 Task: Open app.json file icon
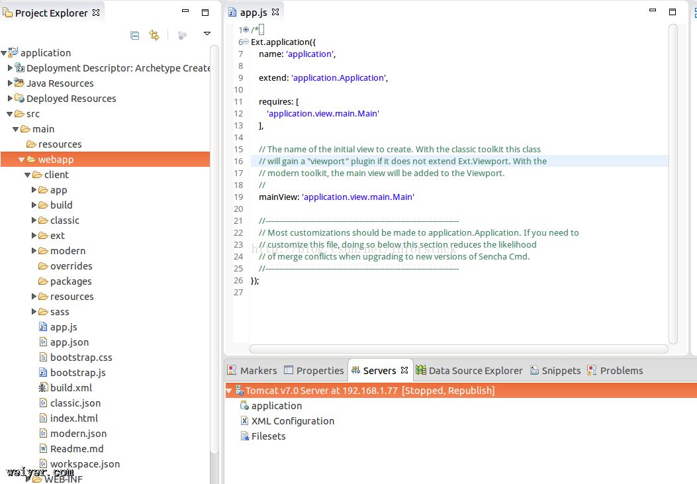coord(43,342)
